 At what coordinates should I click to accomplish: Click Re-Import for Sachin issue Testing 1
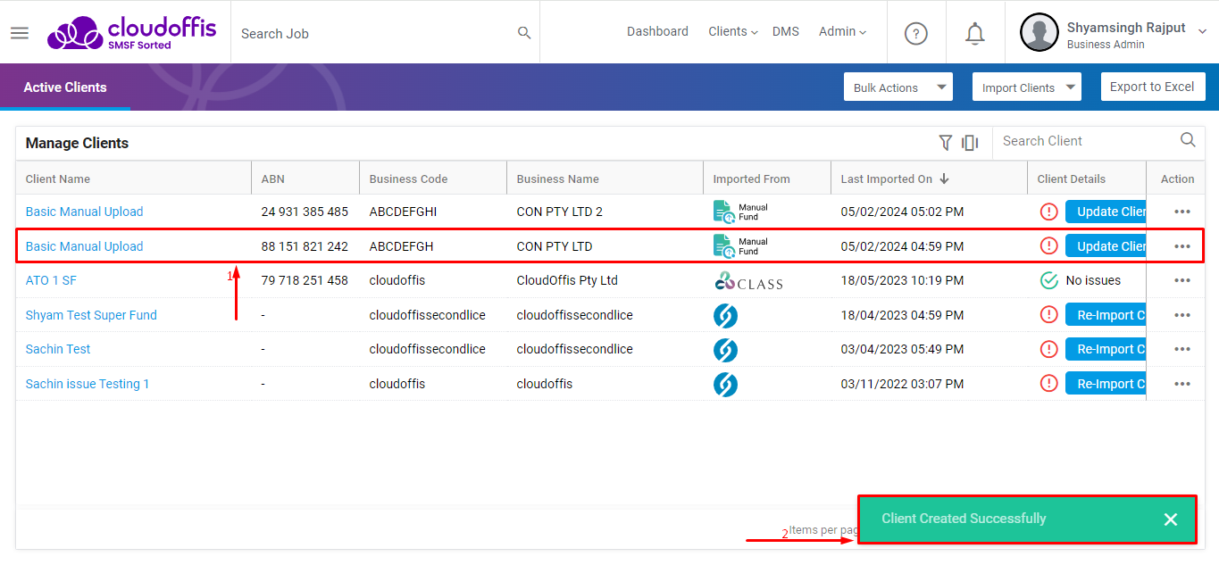(1106, 384)
